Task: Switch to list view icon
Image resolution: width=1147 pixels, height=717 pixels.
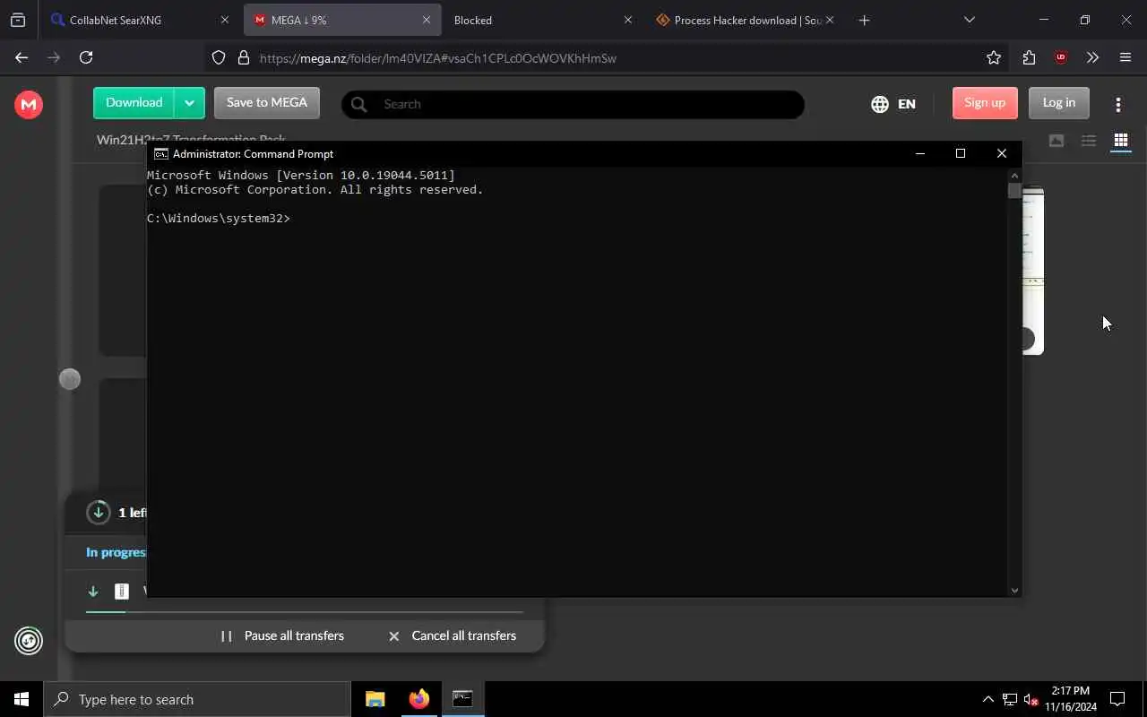Action: [1089, 141]
